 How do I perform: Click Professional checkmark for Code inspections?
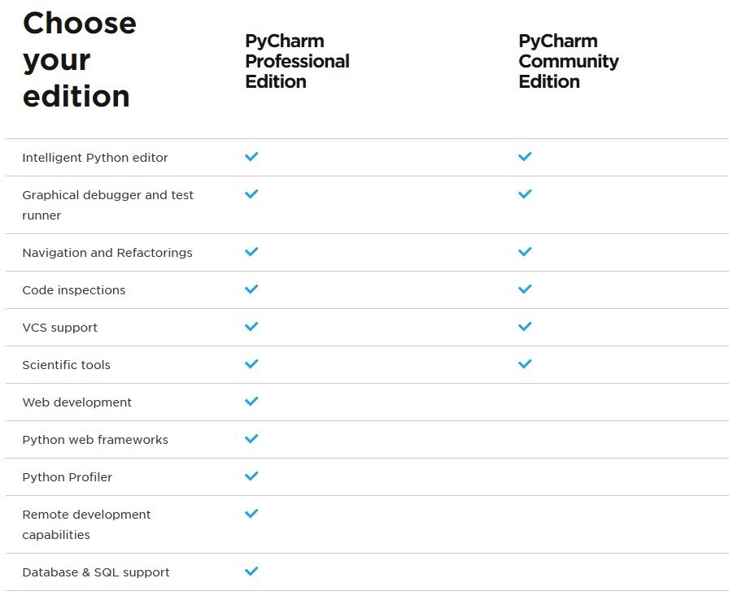coord(251,289)
